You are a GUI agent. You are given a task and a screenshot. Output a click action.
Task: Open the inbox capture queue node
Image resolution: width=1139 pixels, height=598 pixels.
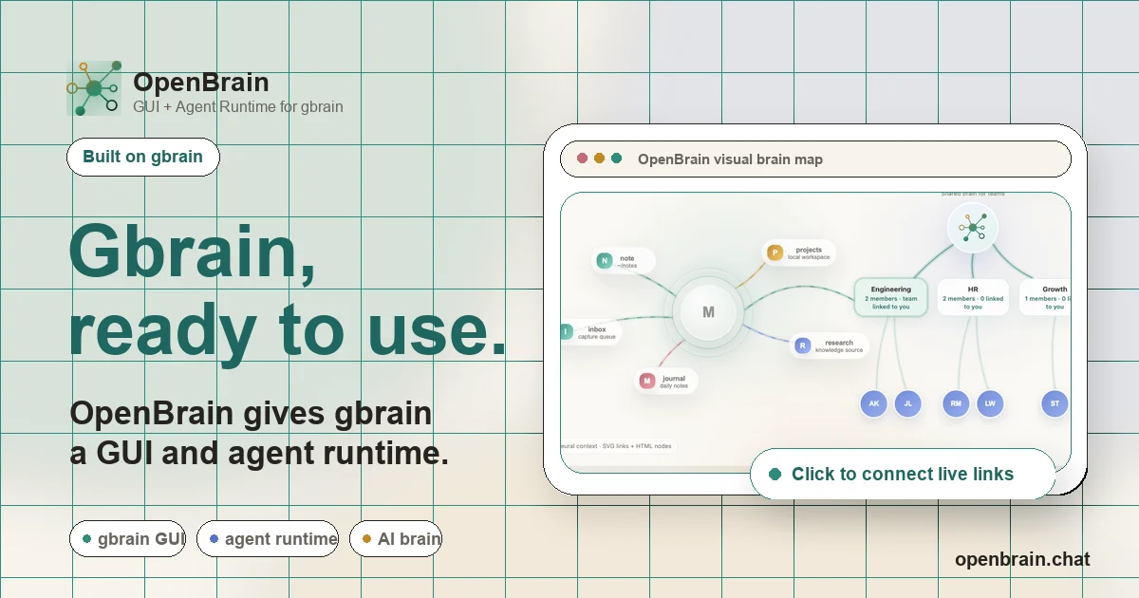(x=590, y=332)
